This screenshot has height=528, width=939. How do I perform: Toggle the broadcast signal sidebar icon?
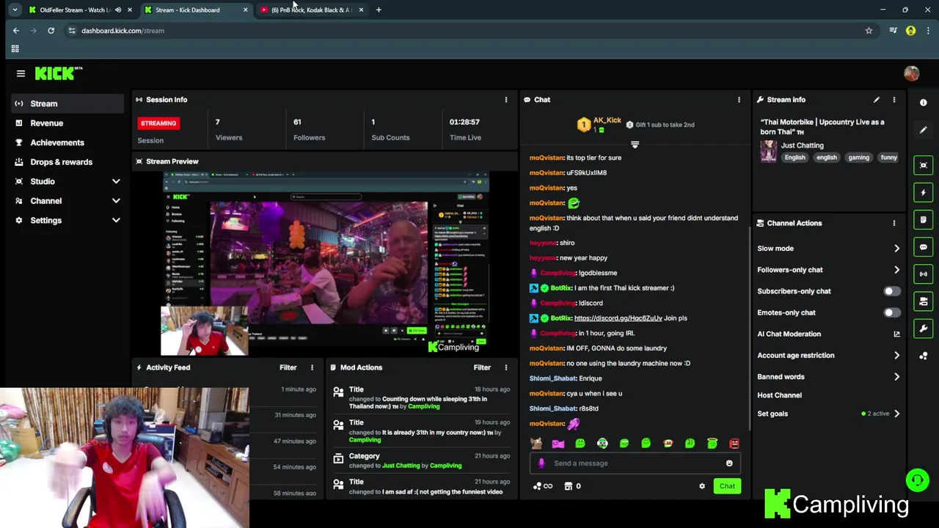pos(924,274)
